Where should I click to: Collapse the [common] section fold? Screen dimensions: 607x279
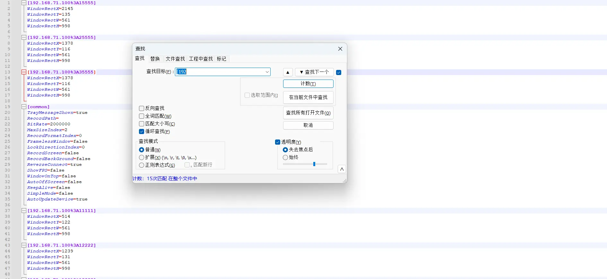pyautogui.click(x=24, y=106)
